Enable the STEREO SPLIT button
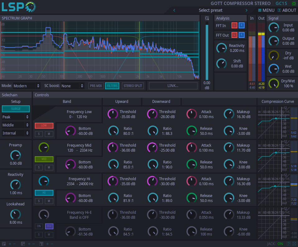 (x=133, y=86)
